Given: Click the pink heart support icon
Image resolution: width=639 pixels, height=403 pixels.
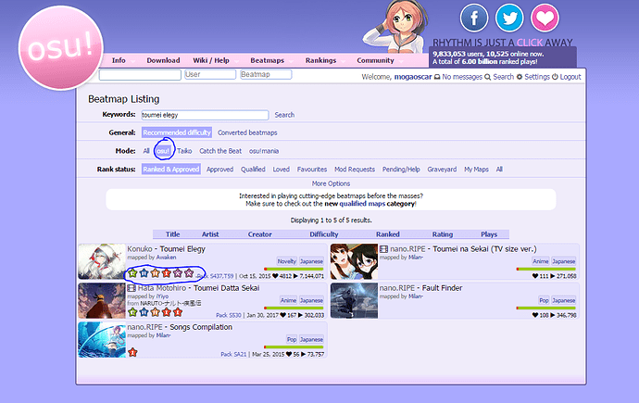Looking at the screenshot, I should click(x=545, y=18).
